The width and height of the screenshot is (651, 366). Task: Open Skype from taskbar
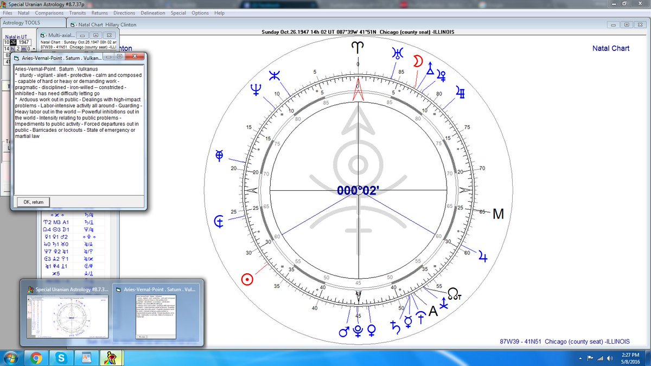click(x=61, y=358)
